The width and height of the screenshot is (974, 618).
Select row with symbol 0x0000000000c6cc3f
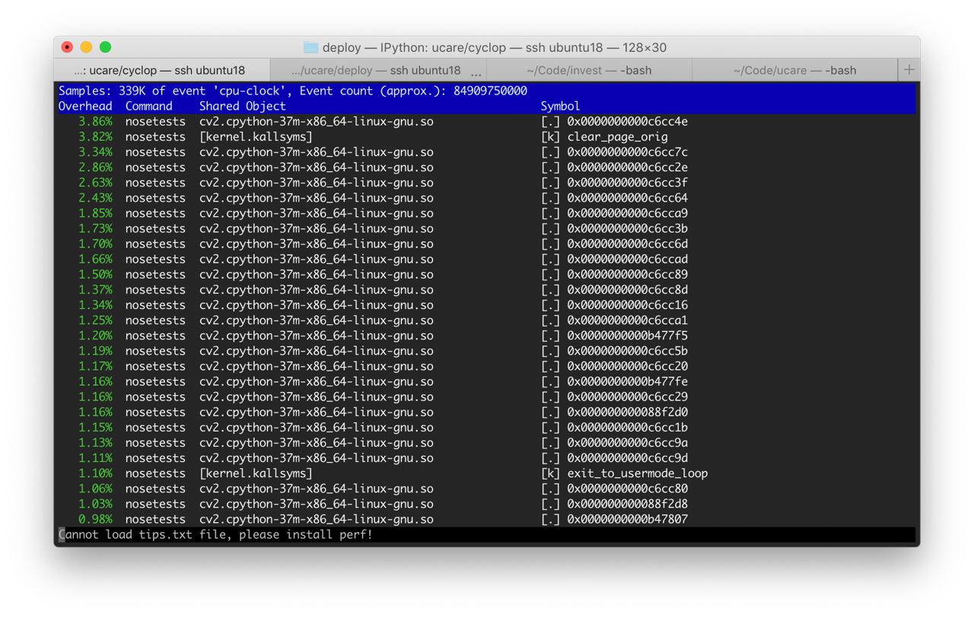coord(487,183)
